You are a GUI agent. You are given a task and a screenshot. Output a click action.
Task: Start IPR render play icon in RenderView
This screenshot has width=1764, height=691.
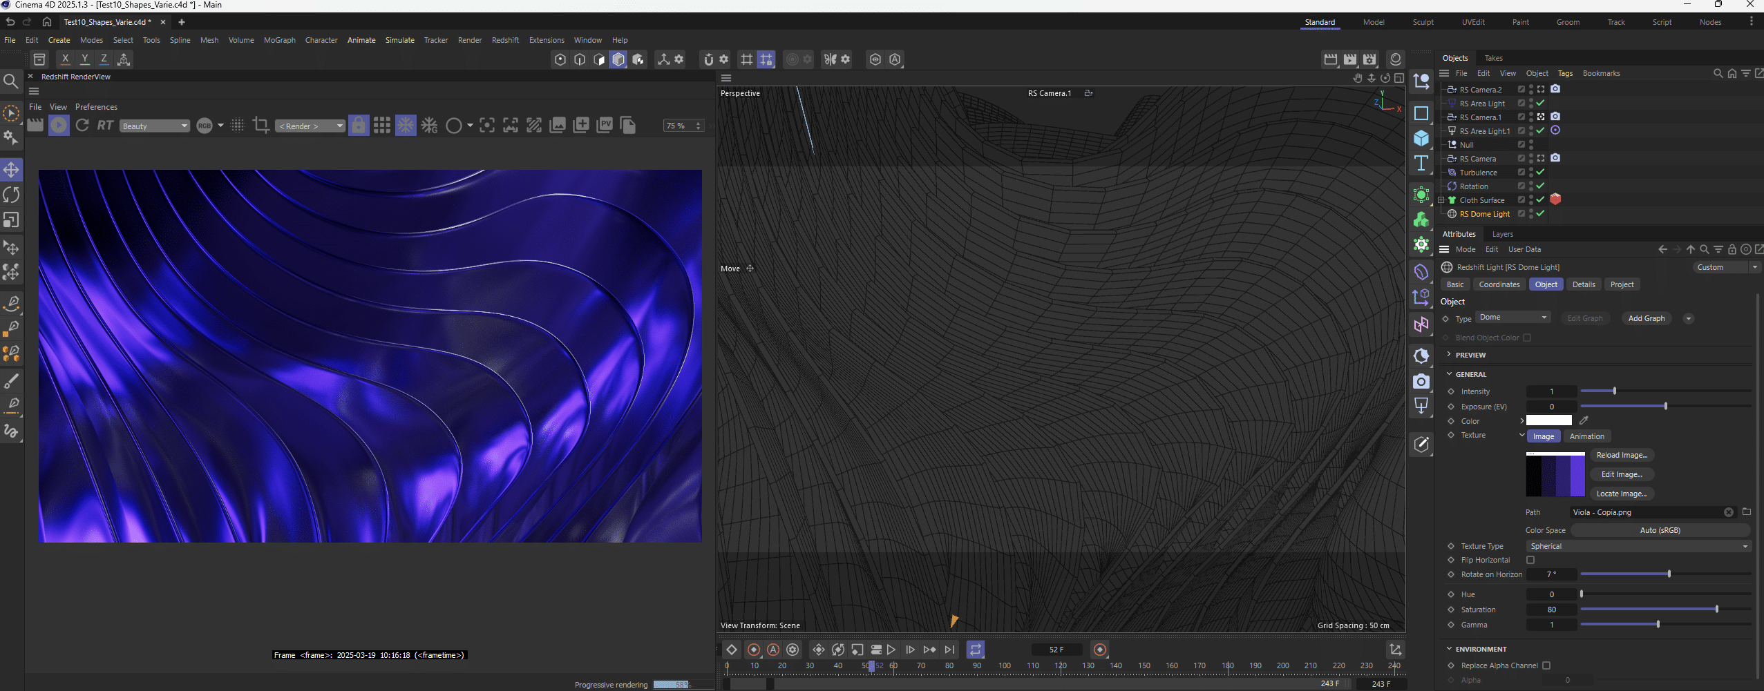[x=59, y=125]
